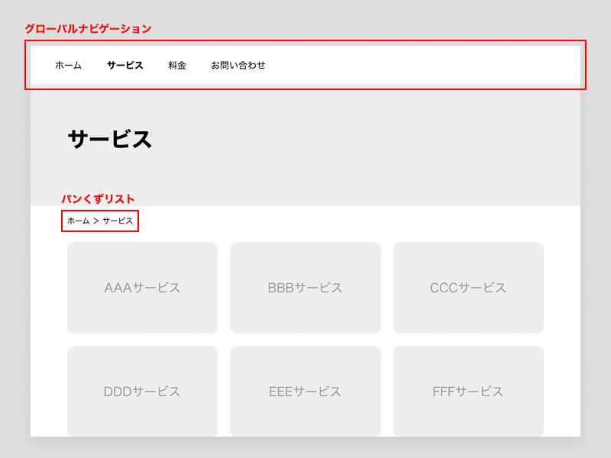Open the ホーム navigation item
Image resolution: width=611 pixels, height=458 pixels.
(68, 66)
